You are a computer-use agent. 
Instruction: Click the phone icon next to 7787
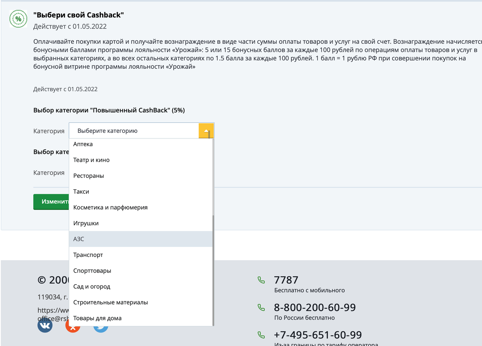coord(261,279)
